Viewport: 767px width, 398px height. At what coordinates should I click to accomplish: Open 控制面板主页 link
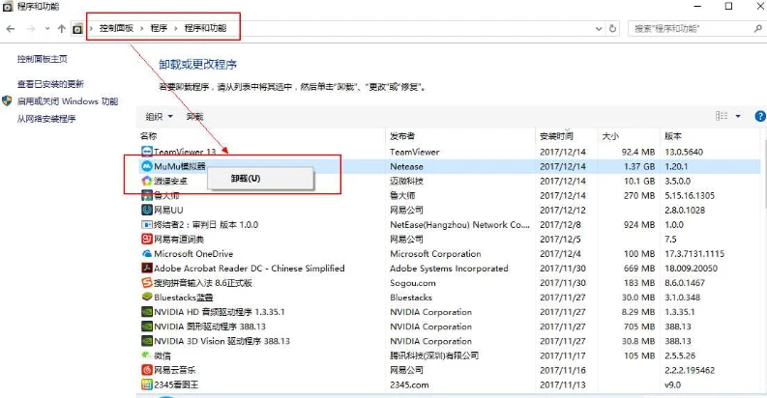(42, 59)
